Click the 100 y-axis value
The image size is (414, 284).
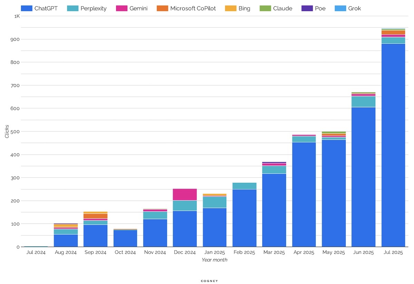(16, 224)
